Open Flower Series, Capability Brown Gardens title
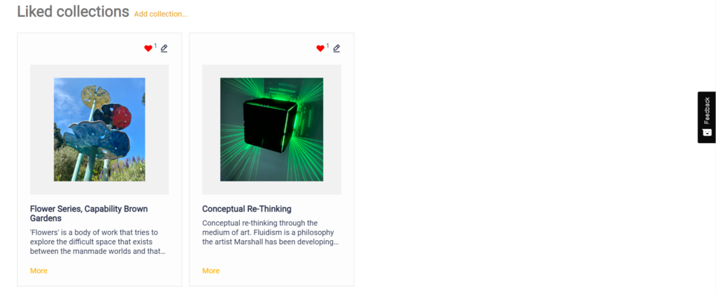The width and height of the screenshot is (716, 291). point(89,214)
